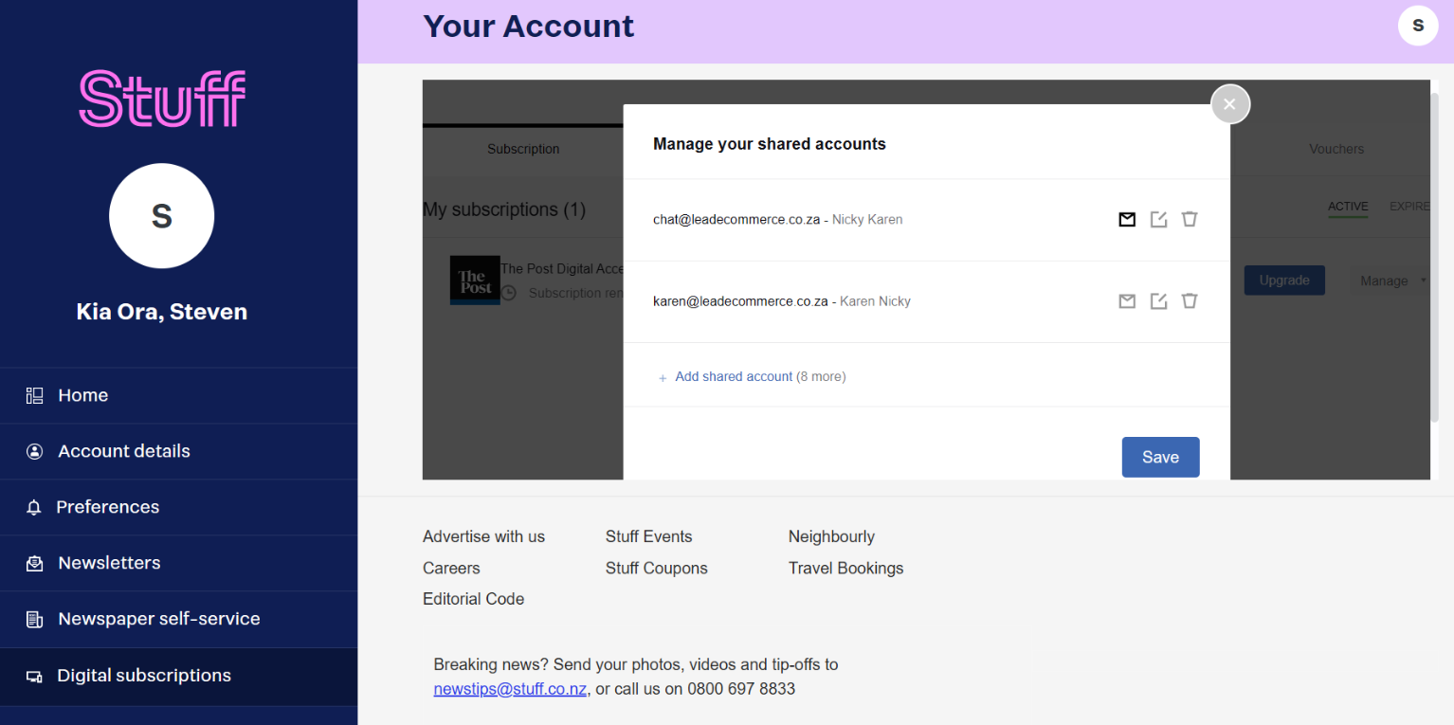This screenshot has height=725, width=1454.
Task: Open Advertise with us link
Action: [483, 536]
